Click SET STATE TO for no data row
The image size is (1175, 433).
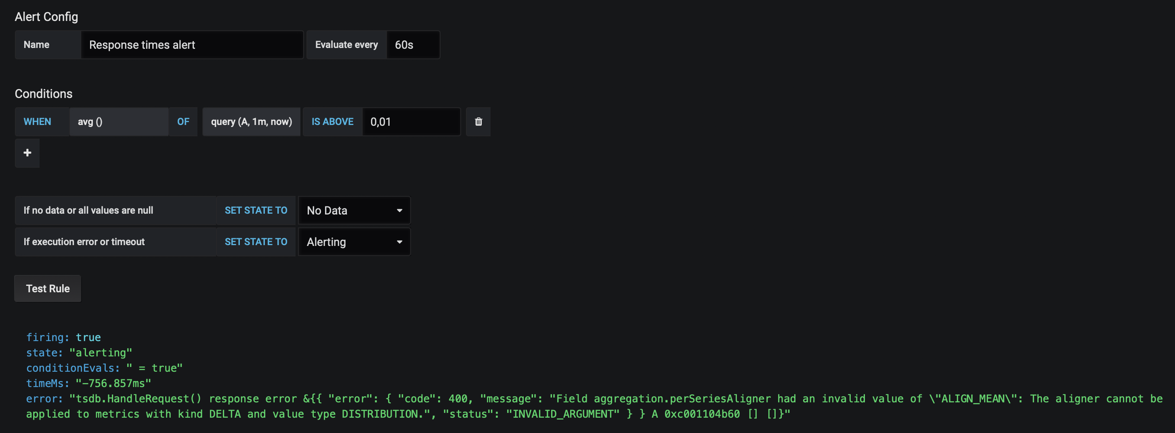(x=256, y=210)
